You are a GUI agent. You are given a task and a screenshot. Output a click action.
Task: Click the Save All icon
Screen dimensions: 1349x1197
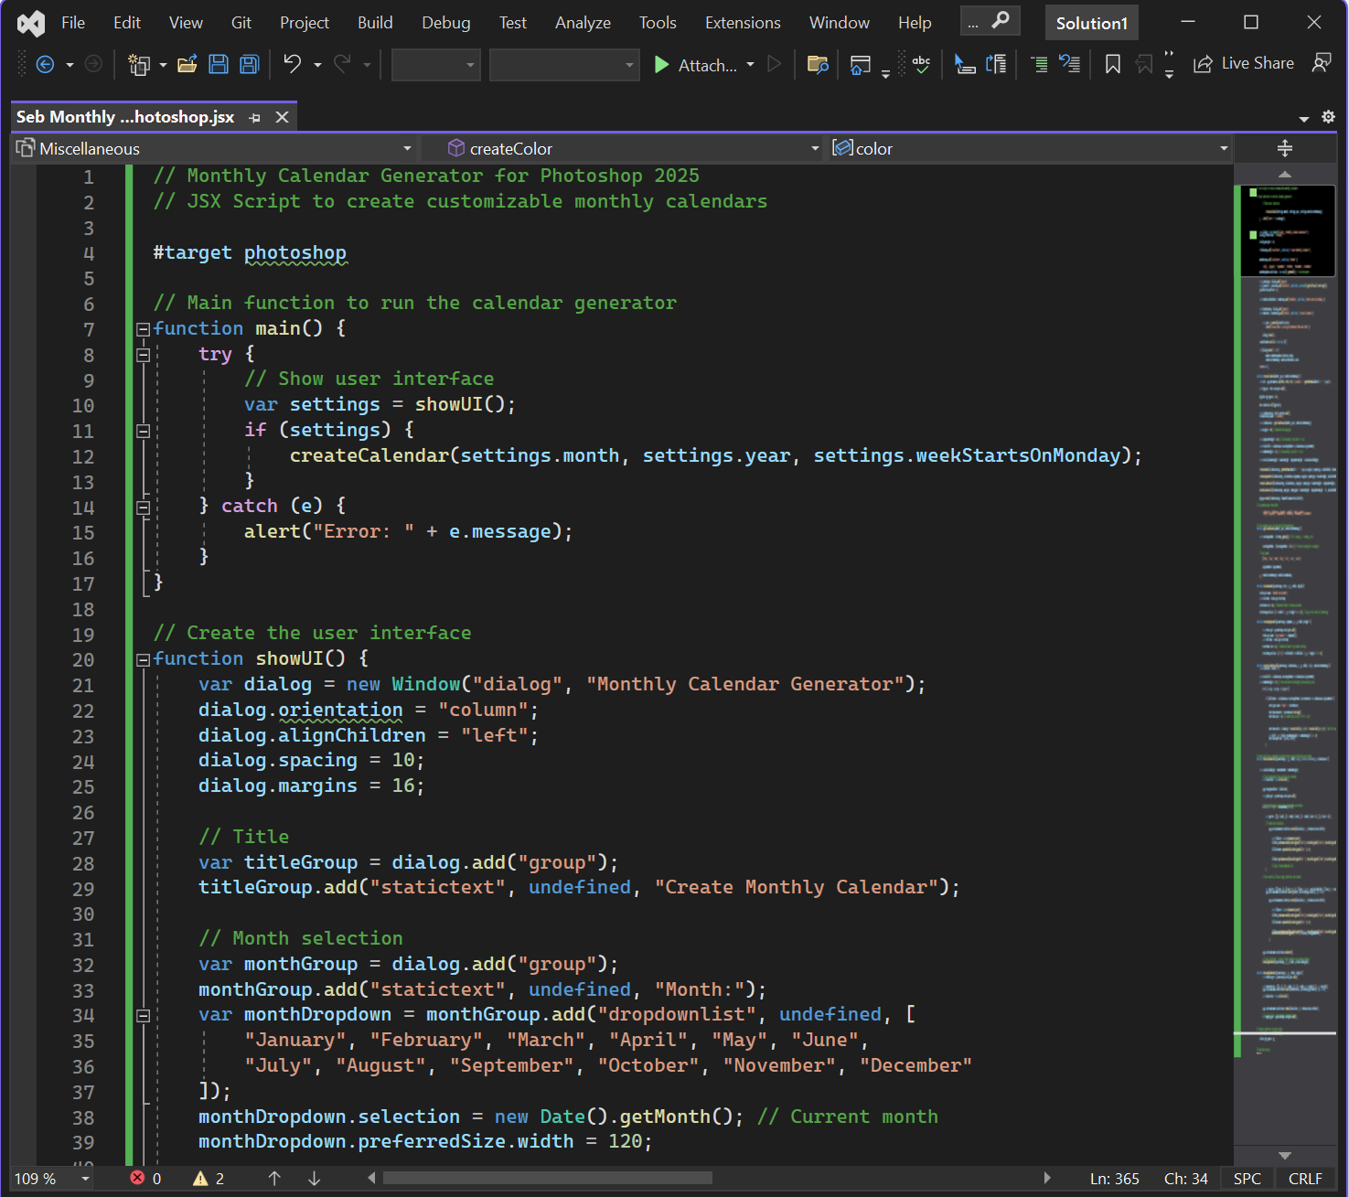249,64
